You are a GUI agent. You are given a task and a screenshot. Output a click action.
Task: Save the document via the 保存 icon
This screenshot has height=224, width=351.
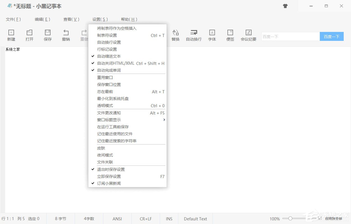[x=47, y=35]
